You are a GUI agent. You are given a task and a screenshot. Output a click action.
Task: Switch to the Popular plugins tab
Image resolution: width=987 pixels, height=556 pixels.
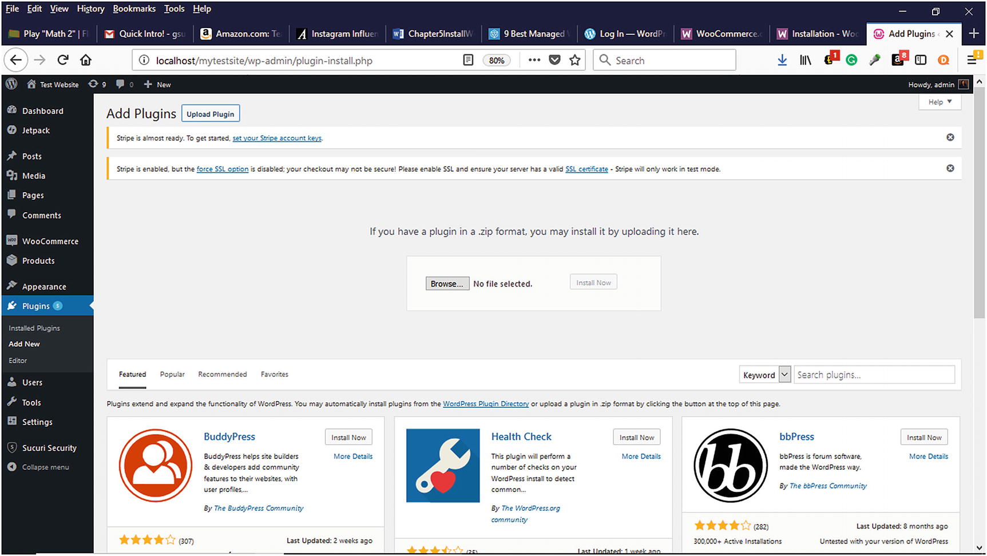tap(172, 374)
